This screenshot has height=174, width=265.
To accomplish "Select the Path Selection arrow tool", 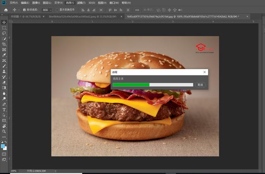I will click(4, 115).
